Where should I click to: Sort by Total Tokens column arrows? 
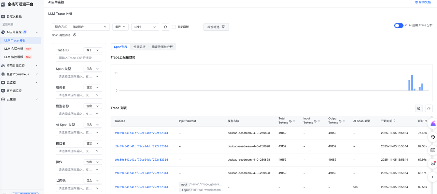[294, 121]
